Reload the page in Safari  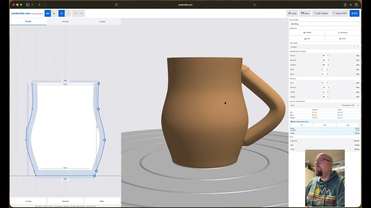[x=254, y=5]
